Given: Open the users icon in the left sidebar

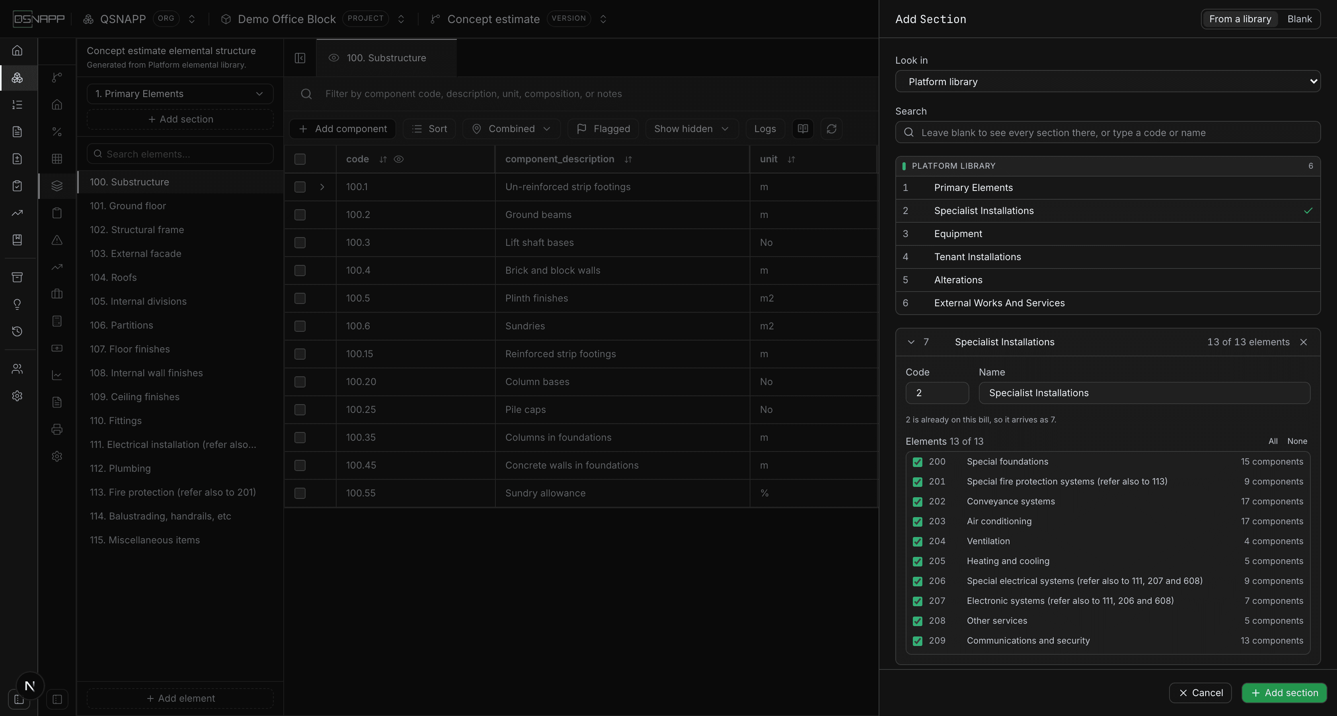Looking at the screenshot, I should pyautogui.click(x=17, y=369).
